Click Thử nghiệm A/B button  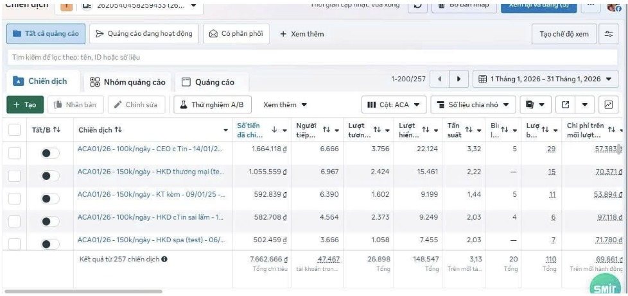click(x=213, y=104)
